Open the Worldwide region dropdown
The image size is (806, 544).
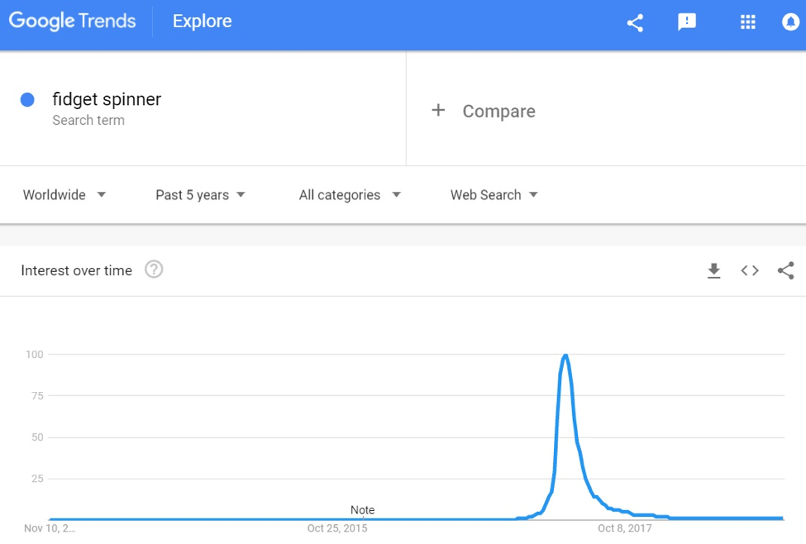pos(64,195)
